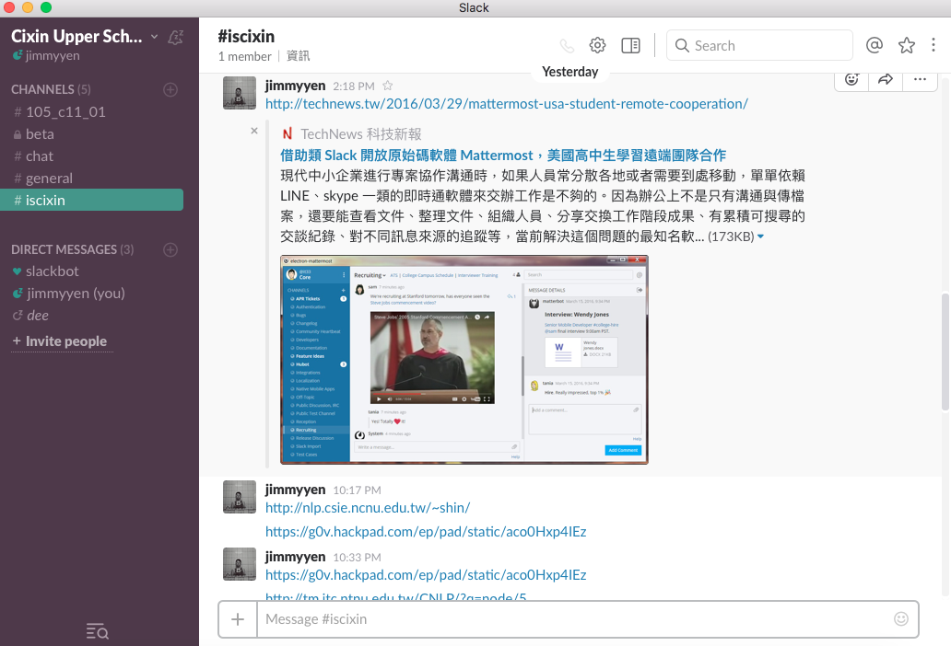The height and width of the screenshot is (646, 951).
Task: Open channel settings gear icon
Action: (x=597, y=45)
